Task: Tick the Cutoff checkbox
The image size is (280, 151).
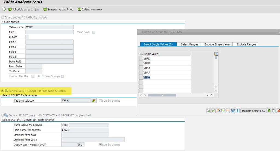Action: click(27, 37)
